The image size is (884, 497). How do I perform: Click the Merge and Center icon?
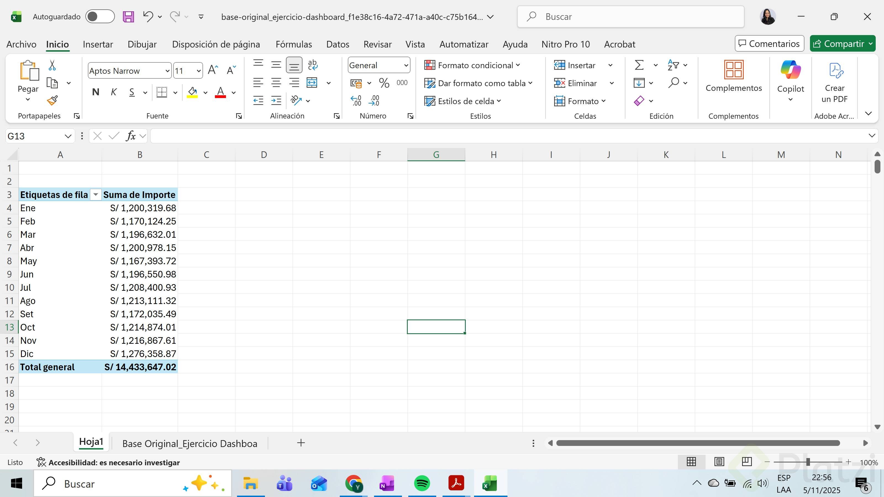312,83
